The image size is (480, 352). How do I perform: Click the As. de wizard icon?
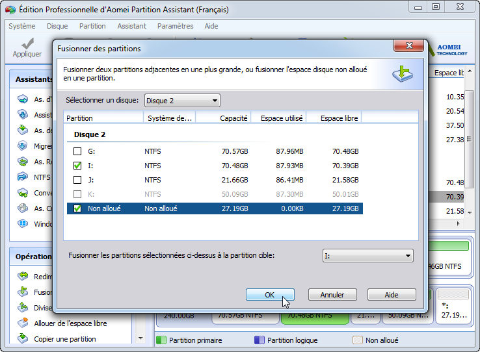(23, 130)
